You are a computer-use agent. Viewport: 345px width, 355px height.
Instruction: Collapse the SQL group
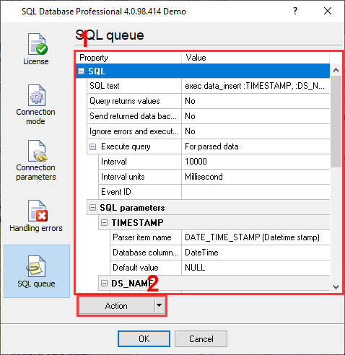(x=82, y=71)
